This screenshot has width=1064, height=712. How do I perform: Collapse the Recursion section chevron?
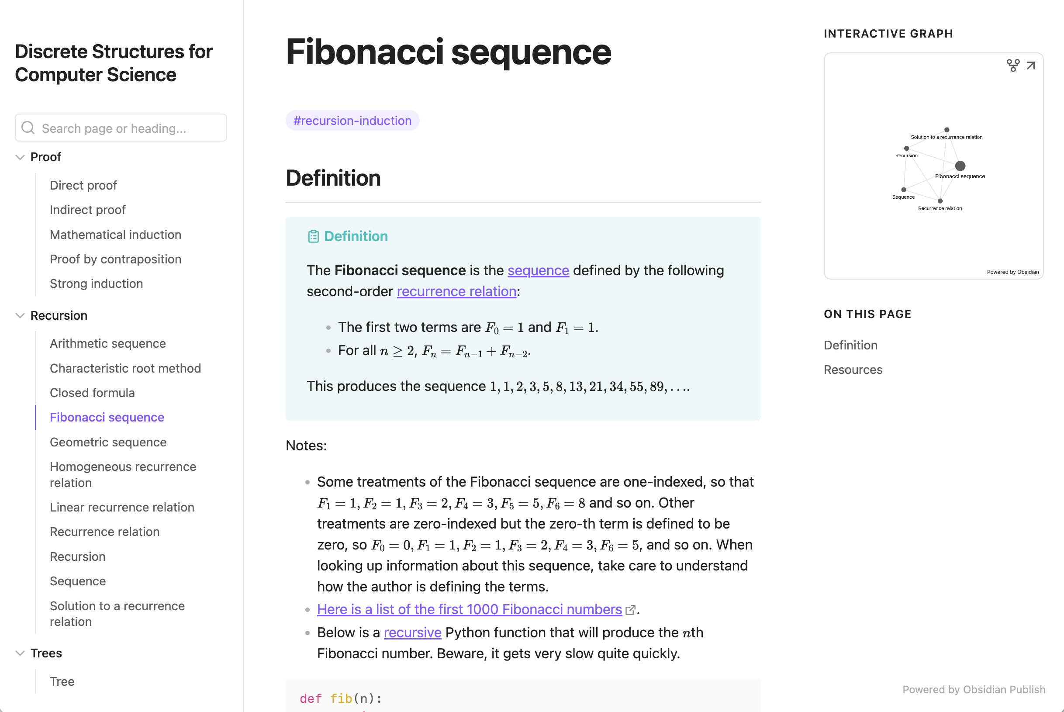point(20,315)
